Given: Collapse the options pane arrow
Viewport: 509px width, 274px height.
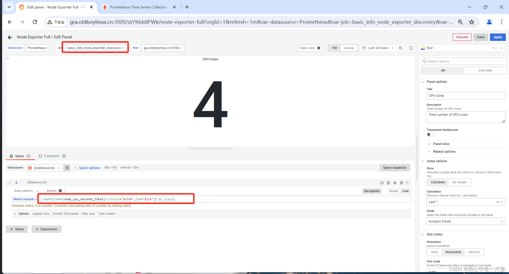Looking at the screenshot, I should tap(502, 48).
